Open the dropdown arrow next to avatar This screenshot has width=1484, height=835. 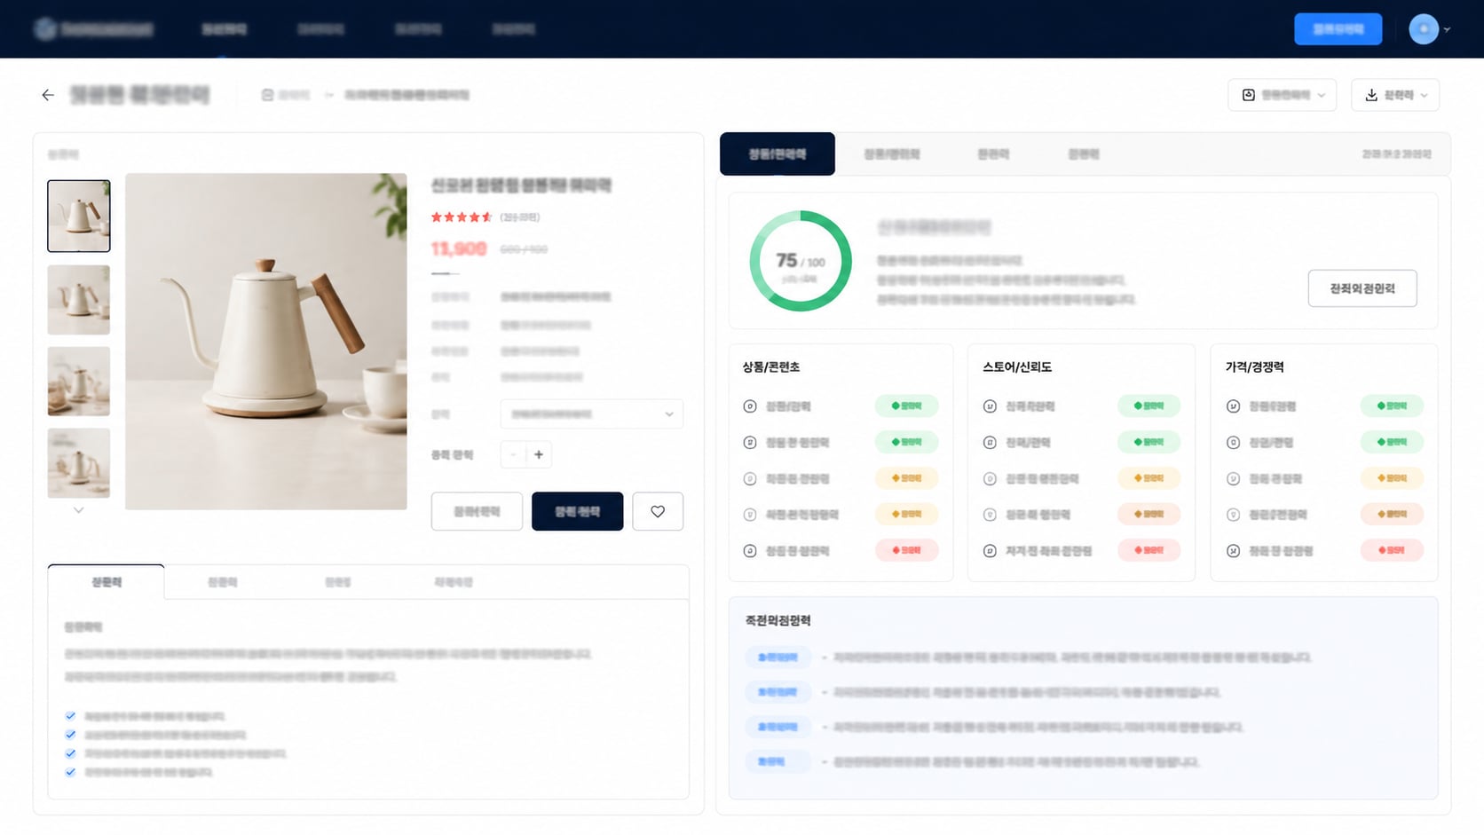pos(1448,29)
